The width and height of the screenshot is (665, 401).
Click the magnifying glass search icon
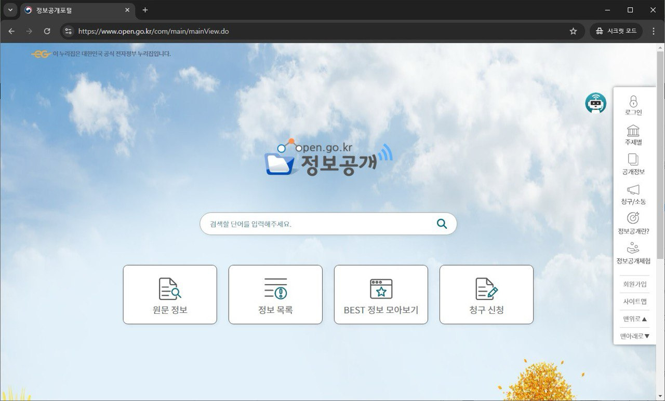click(441, 223)
